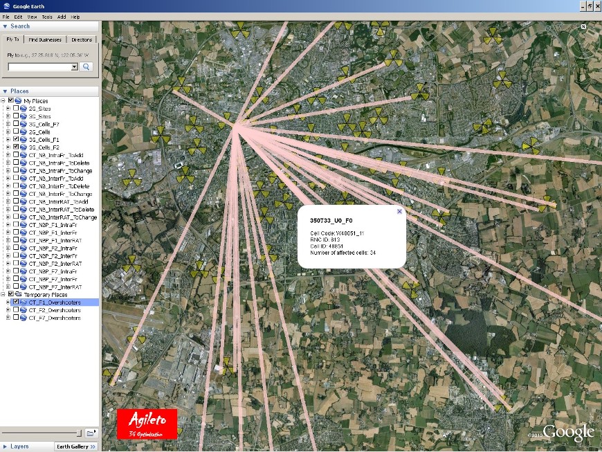Click the search magnifier button
The width and height of the screenshot is (602, 452).
86,67
